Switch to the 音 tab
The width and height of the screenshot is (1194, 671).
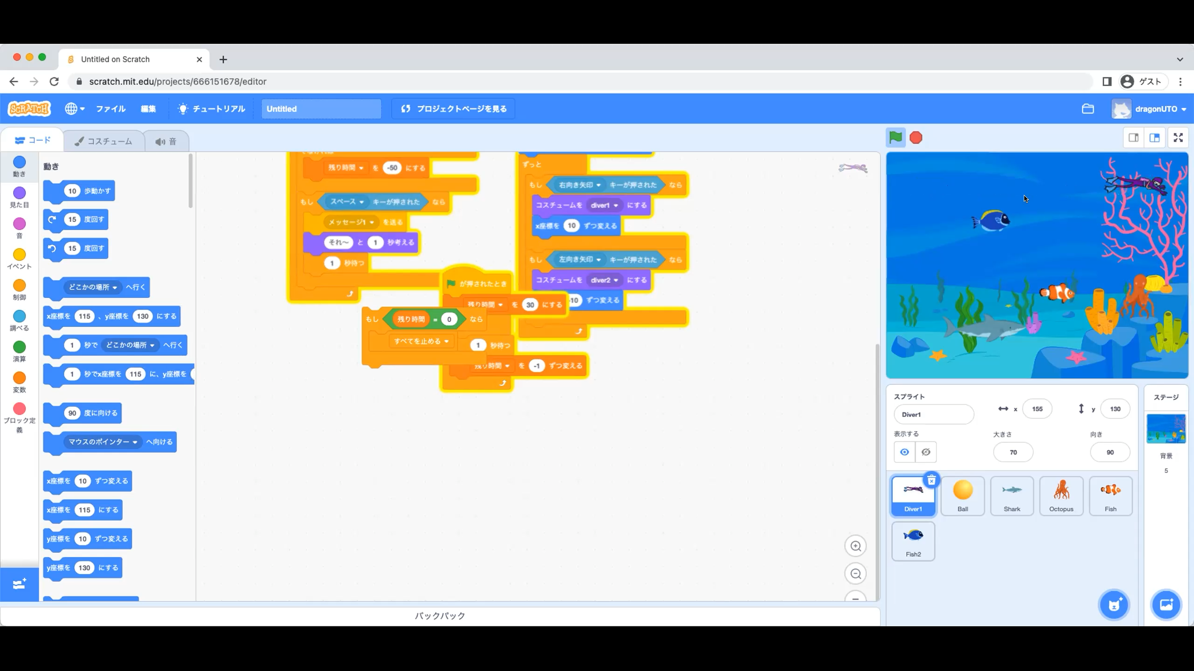coord(166,141)
